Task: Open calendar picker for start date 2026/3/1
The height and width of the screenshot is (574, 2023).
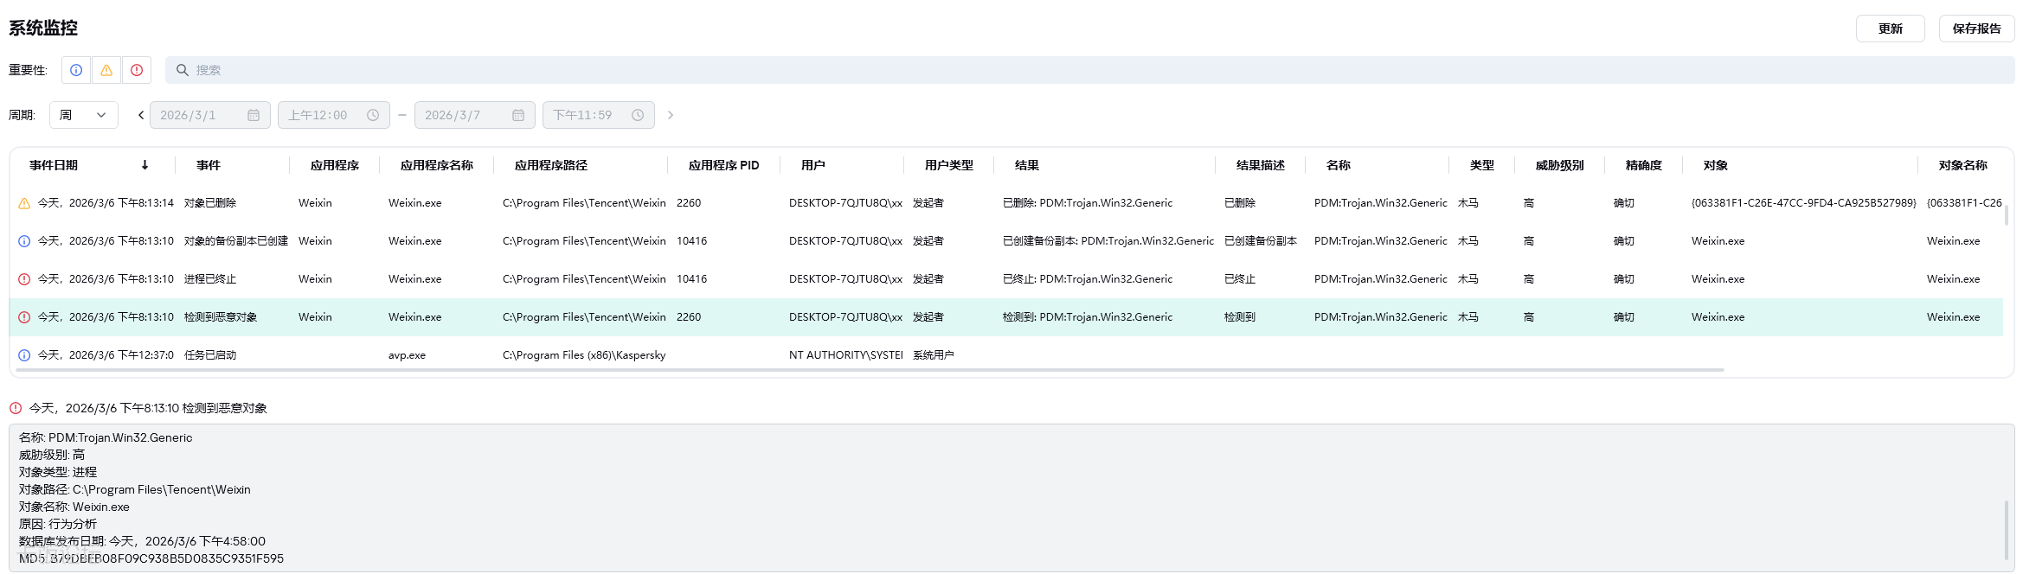Action: pos(254,115)
